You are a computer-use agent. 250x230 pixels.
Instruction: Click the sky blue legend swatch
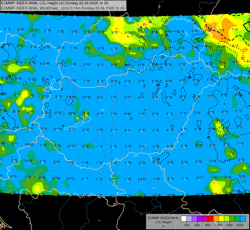243,219
